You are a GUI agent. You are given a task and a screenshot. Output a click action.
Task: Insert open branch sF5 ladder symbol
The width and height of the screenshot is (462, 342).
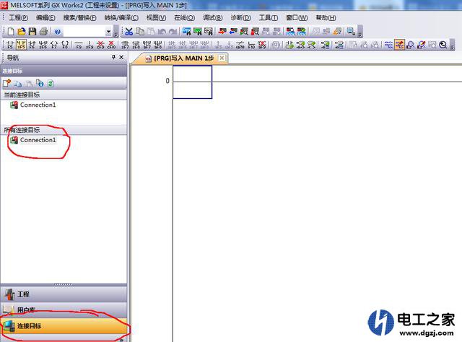click(x=21, y=45)
